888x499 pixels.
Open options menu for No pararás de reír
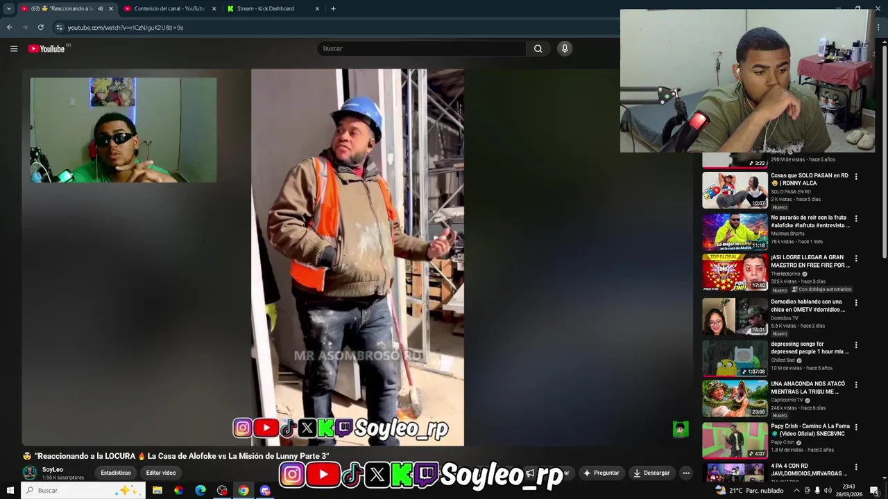[x=856, y=218]
